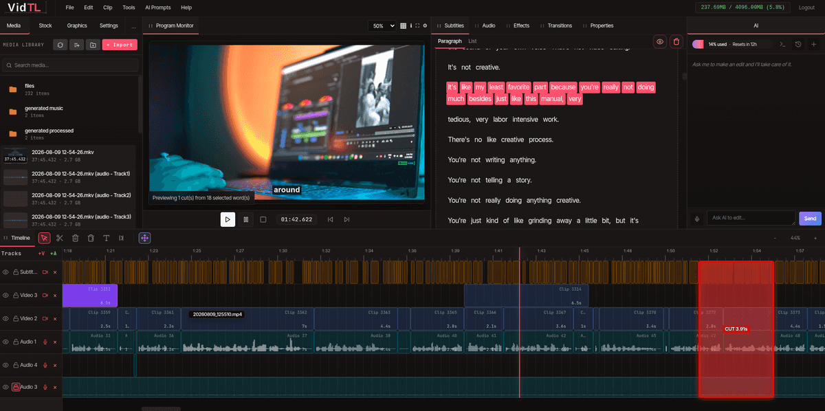
Task: Click the Search media input field
Action: click(69, 65)
